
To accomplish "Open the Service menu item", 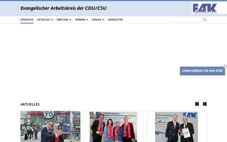I will tap(96, 20).
